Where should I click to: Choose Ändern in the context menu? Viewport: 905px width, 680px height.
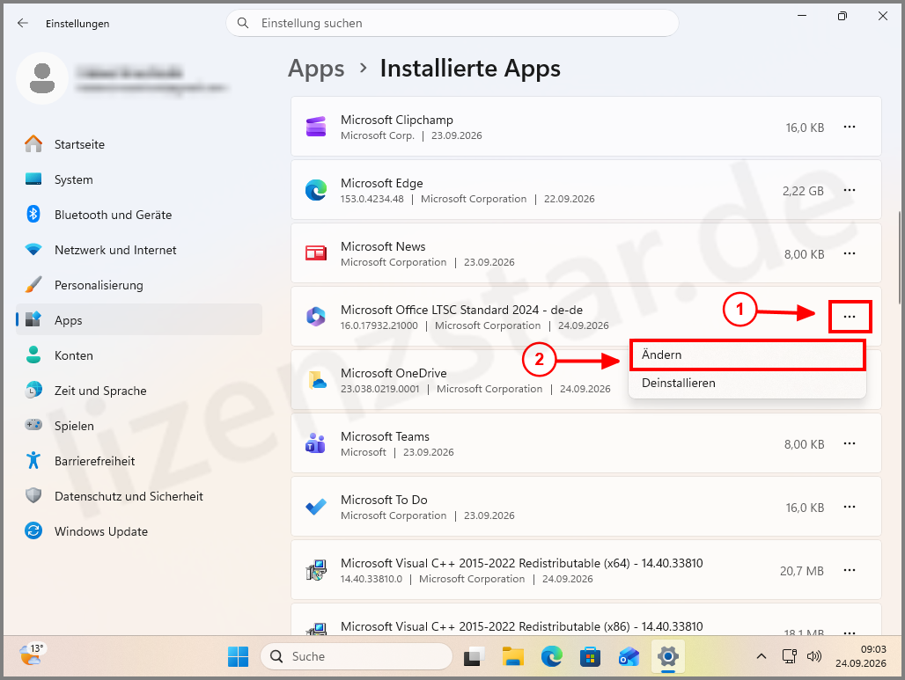click(x=747, y=355)
